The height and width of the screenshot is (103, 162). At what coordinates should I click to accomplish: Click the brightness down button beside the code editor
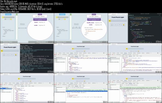click(116, 25)
